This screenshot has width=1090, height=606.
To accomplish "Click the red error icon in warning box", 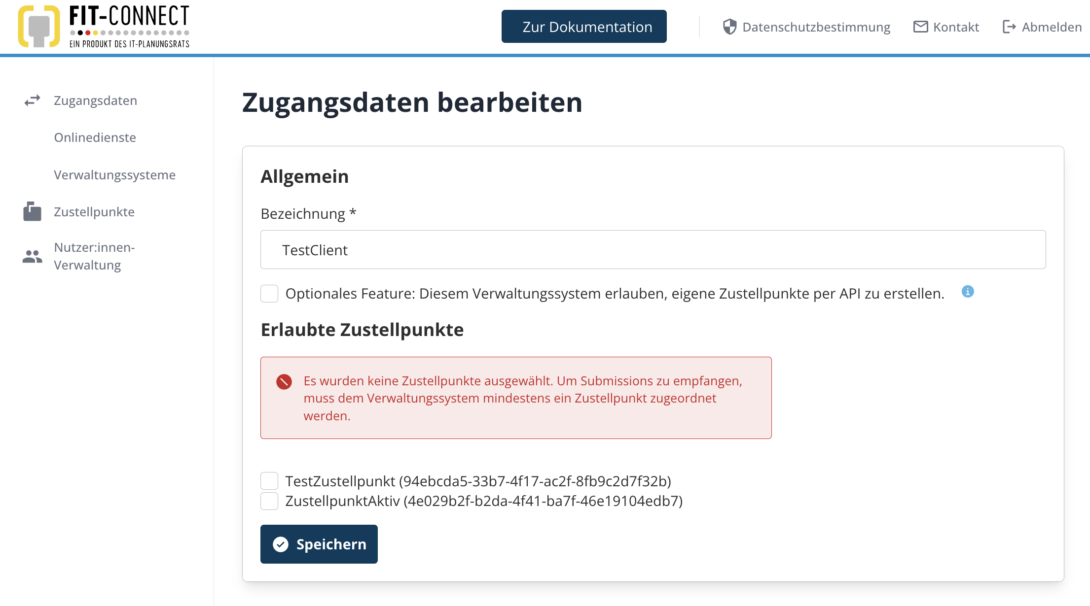I will 284,382.
